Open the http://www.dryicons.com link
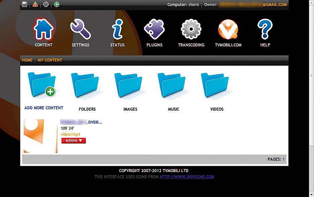Image resolution: width=314 pixels, height=197 pixels. (187, 177)
